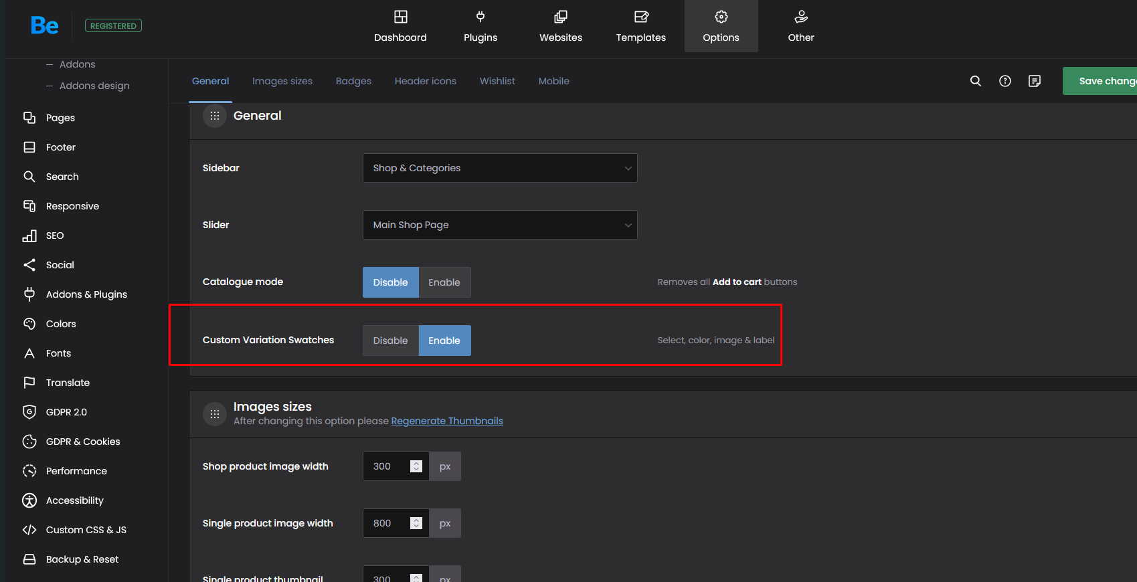Click the Search sidebar magnifier icon
The height and width of the screenshot is (582, 1137).
(29, 177)
